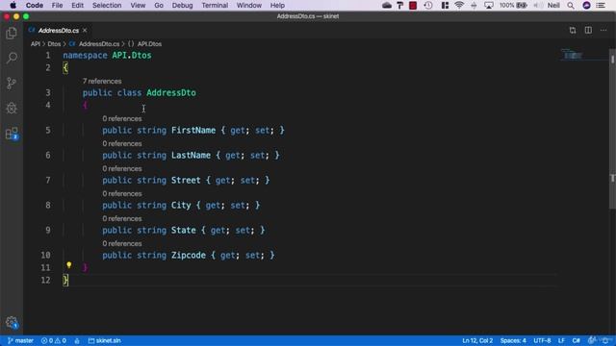Open notifications bell in status bar
616x346 pixels.
[x=605, y=340]
